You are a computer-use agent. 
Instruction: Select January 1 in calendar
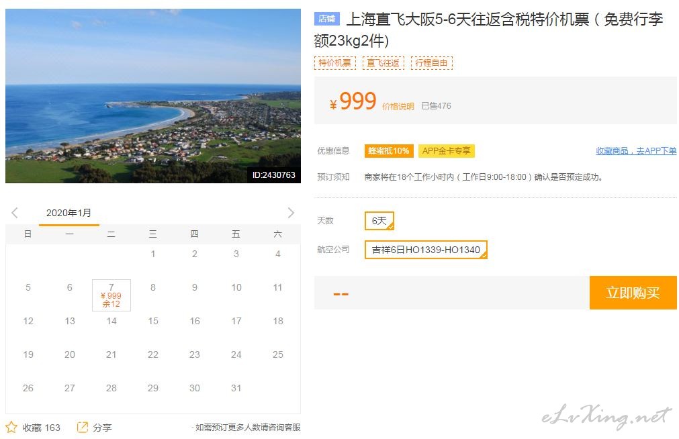coord(153,254)
